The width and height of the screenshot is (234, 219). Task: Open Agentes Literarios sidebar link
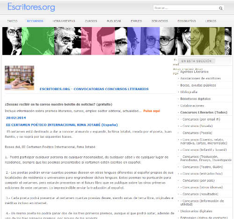(194, 72)
